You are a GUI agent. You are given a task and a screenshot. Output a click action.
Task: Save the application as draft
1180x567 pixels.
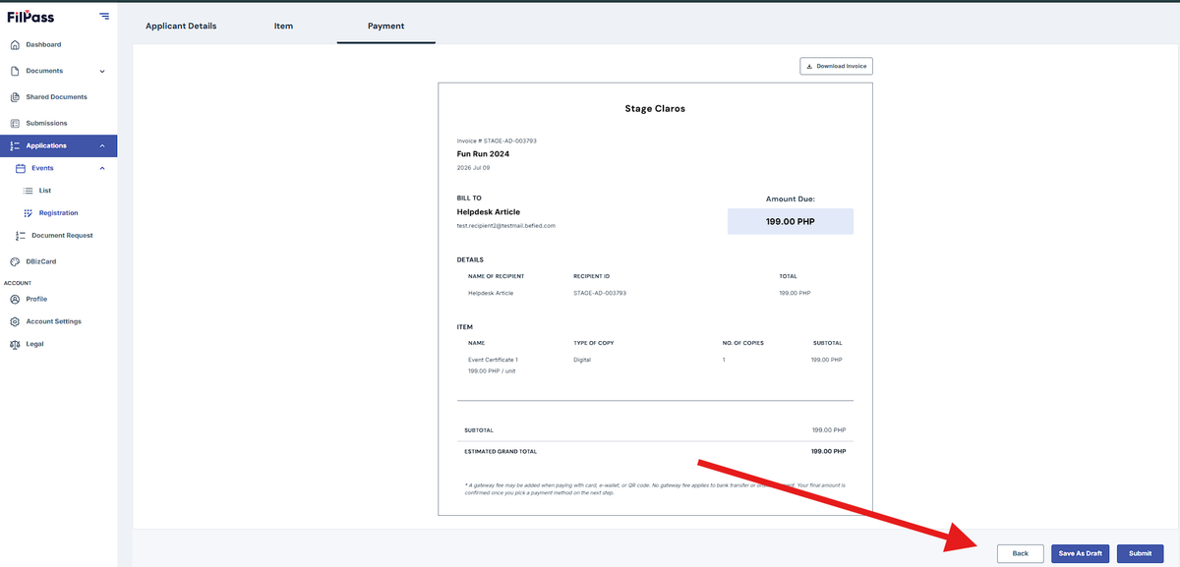pyautogui.click(x=1080, y=553)
